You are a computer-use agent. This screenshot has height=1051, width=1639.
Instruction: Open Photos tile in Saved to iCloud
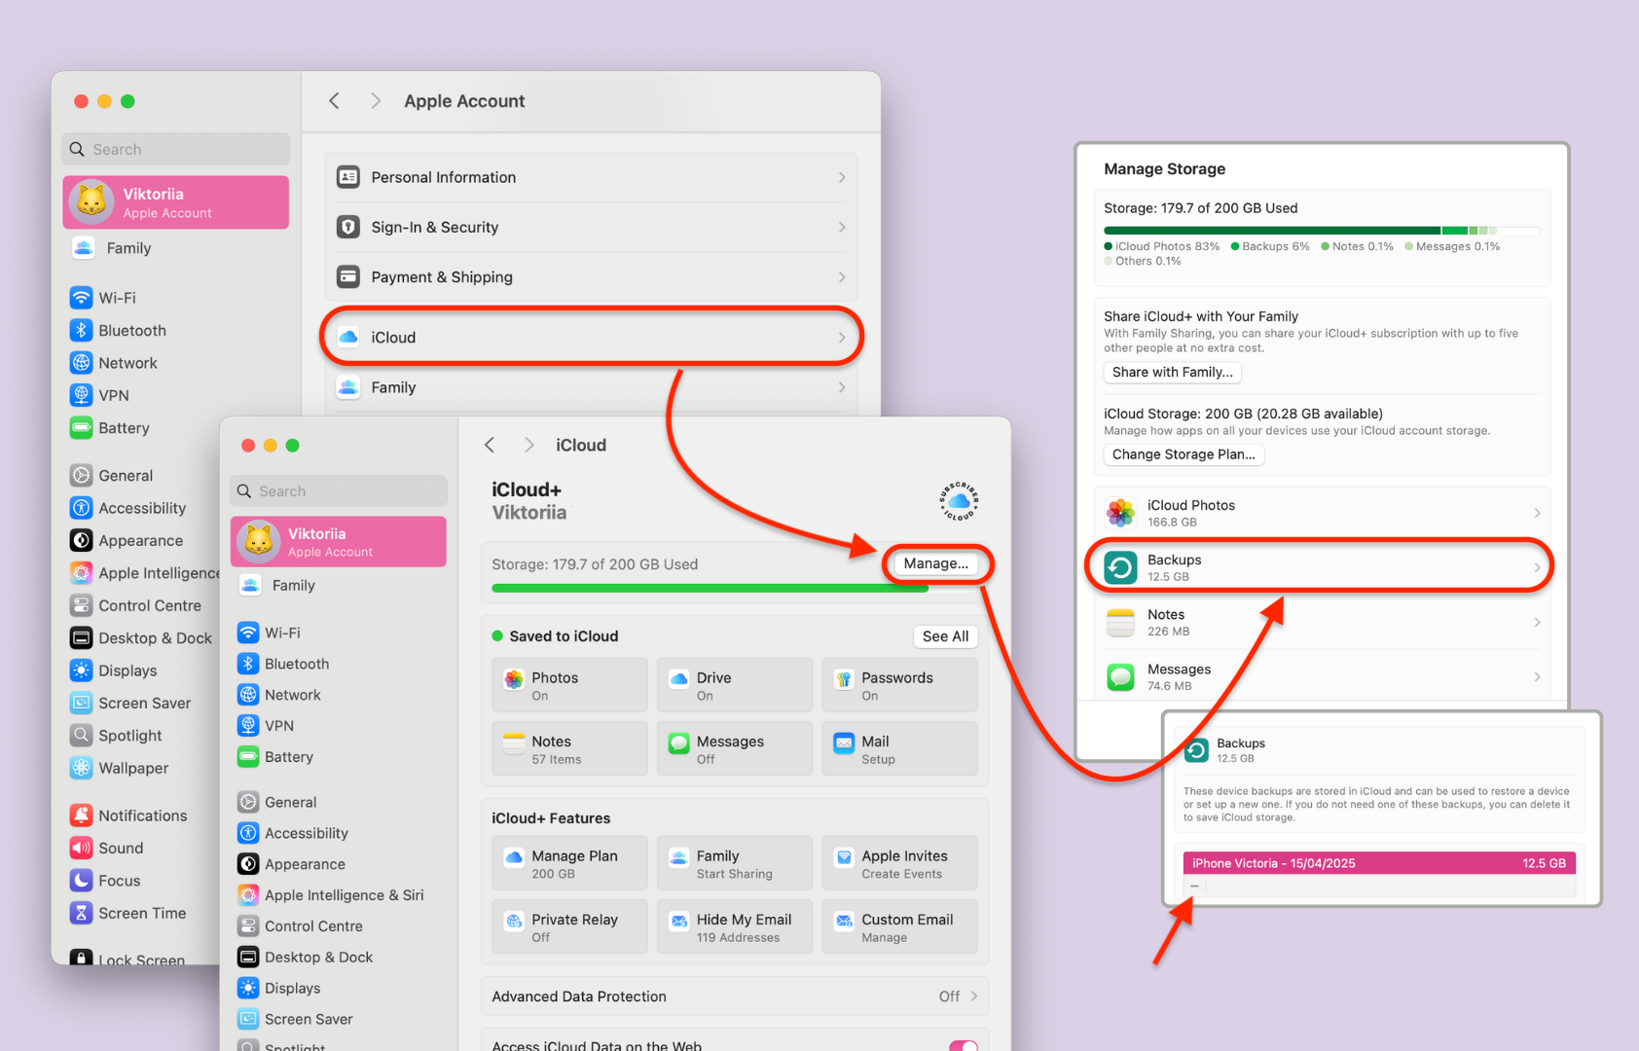569,685
